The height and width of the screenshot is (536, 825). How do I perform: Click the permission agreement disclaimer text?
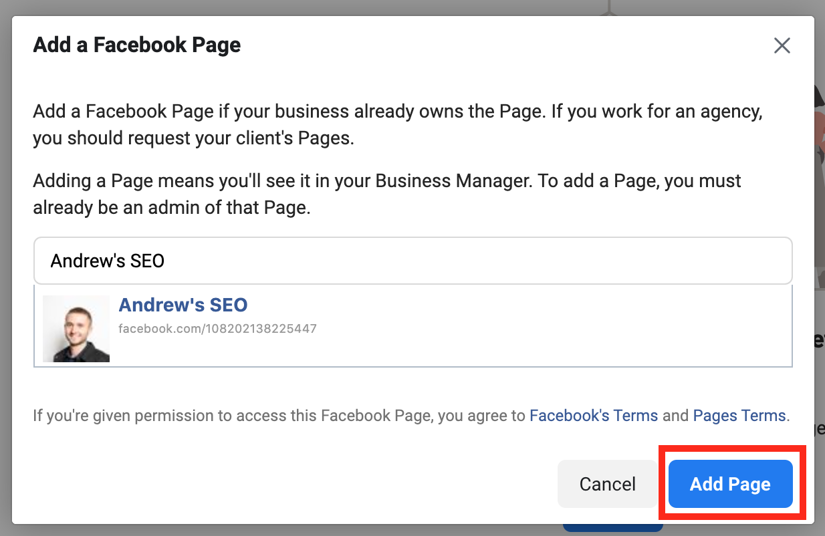point(411,416)
